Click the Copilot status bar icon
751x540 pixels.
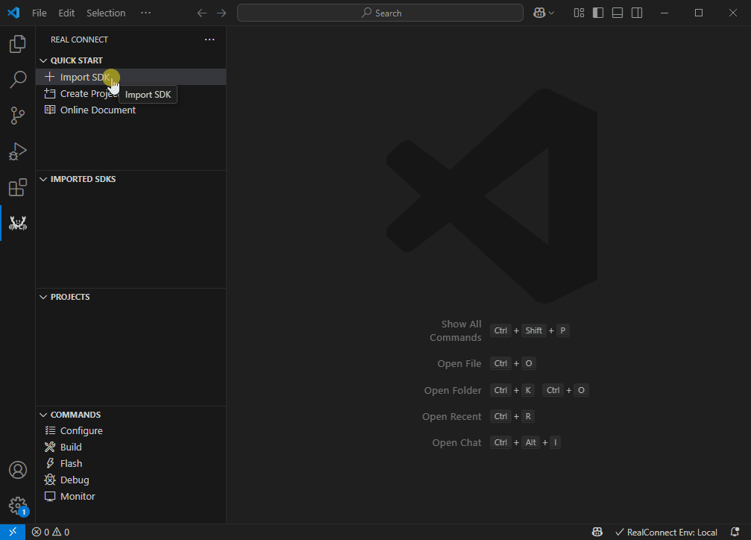(x=597, y=532)
